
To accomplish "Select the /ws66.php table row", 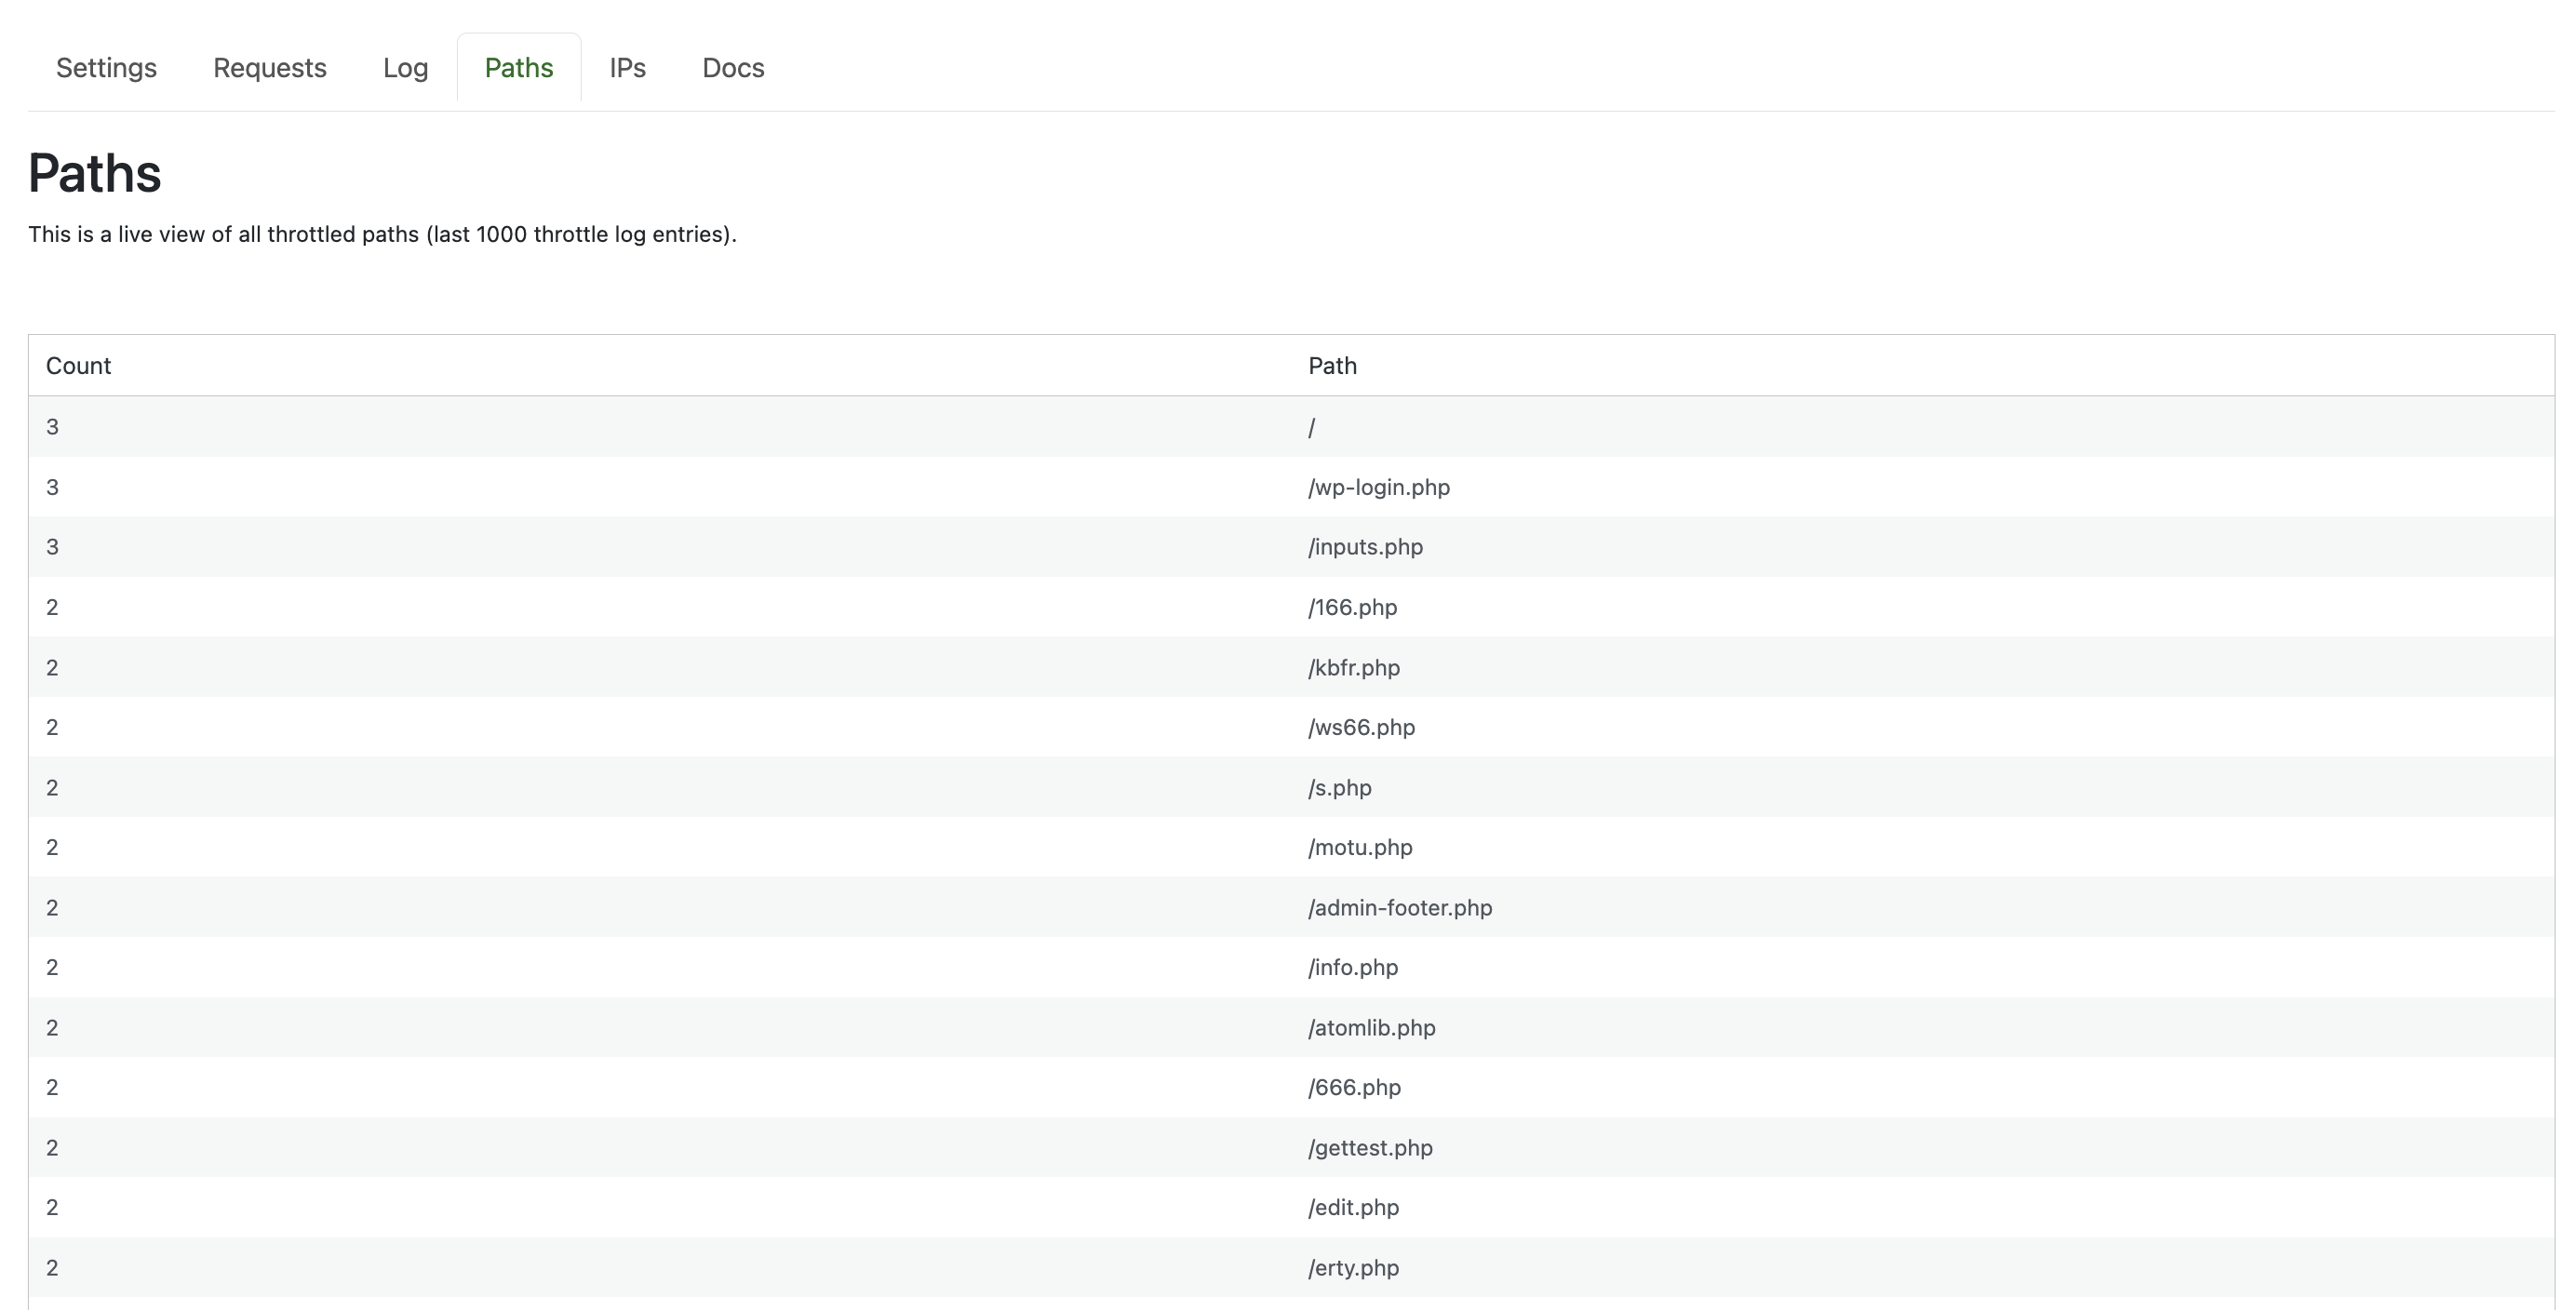I will tap(1361, 727).
